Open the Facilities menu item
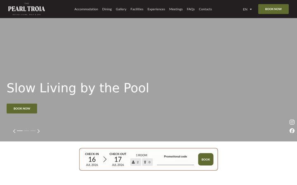The width and height of the screenshot is (297, 185). [137, 9]
